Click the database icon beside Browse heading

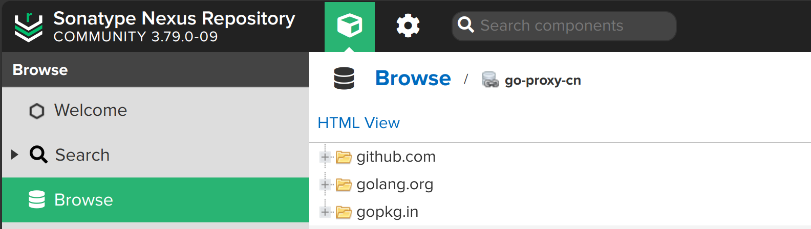(x=344, y=79)
